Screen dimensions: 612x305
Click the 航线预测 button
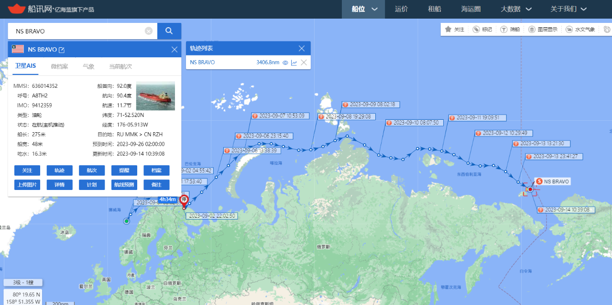(124, 185)
